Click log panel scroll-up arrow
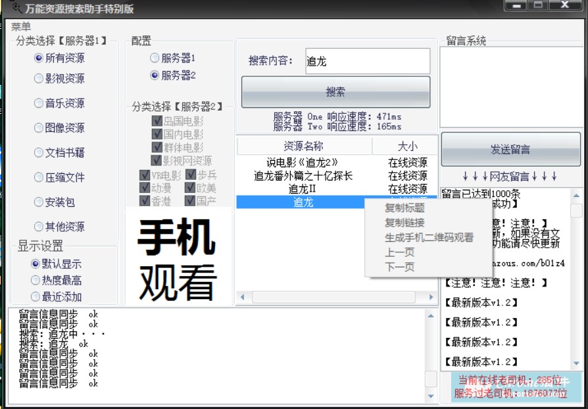Screen dimensions: 588x409 (431, 316)
